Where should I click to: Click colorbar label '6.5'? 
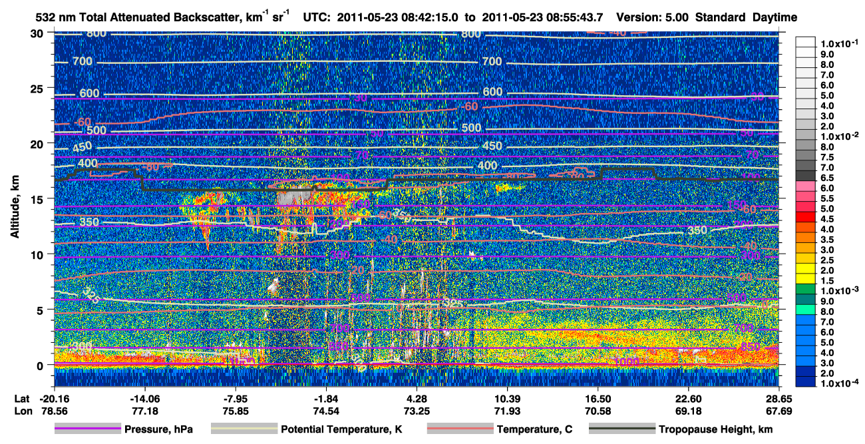827,178
